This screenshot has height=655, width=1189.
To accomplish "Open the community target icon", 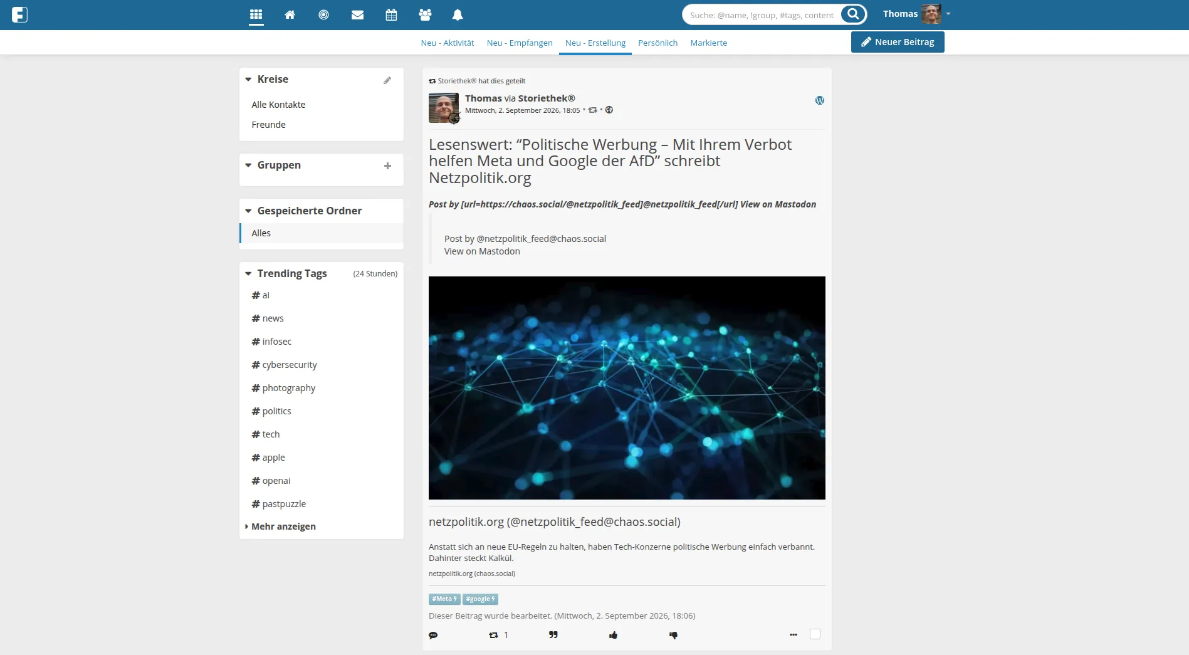I will [323, 14].
